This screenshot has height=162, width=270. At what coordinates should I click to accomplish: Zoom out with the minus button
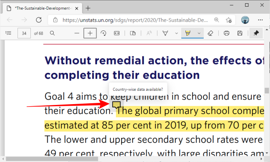(77, 33)
